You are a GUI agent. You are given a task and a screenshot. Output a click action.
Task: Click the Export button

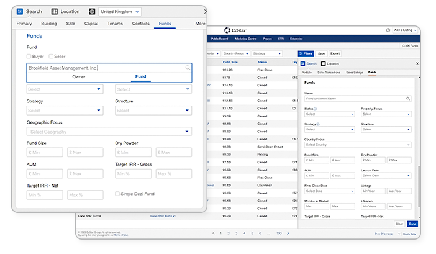pos(335,53)
